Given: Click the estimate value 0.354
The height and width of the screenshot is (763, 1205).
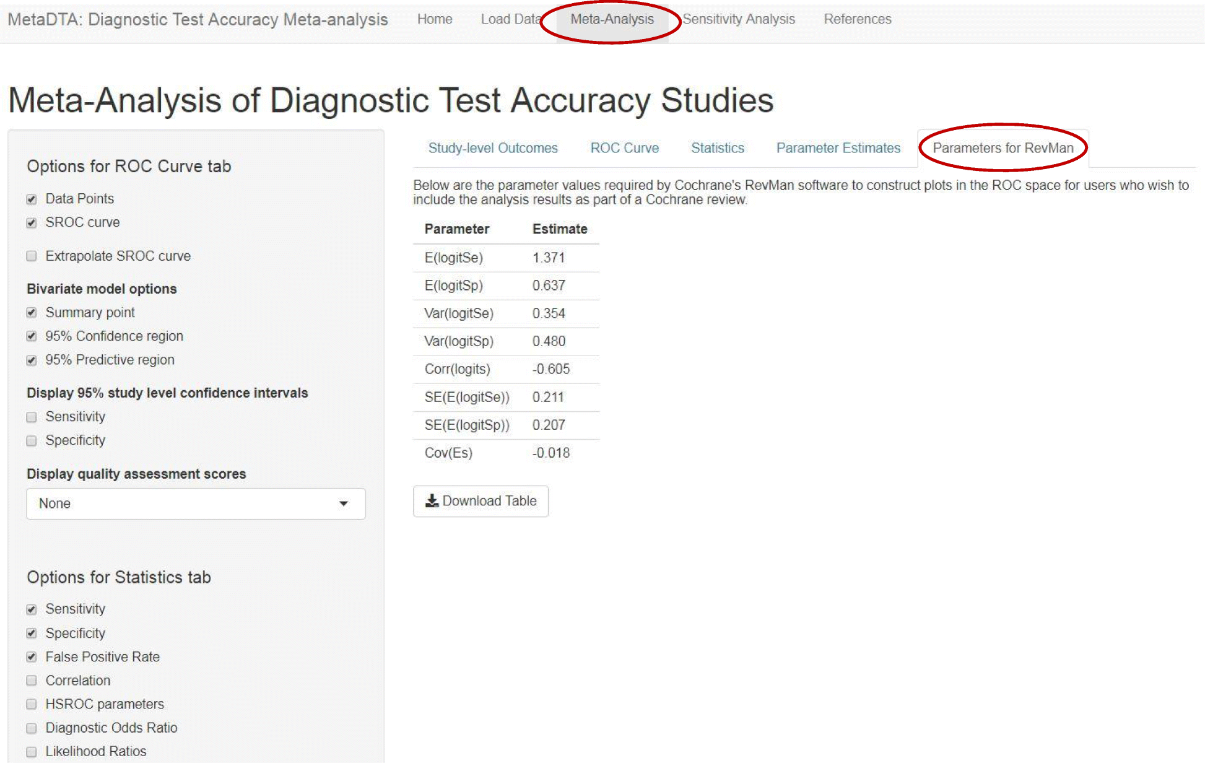Looking at the screenshot, I should 549,313.
